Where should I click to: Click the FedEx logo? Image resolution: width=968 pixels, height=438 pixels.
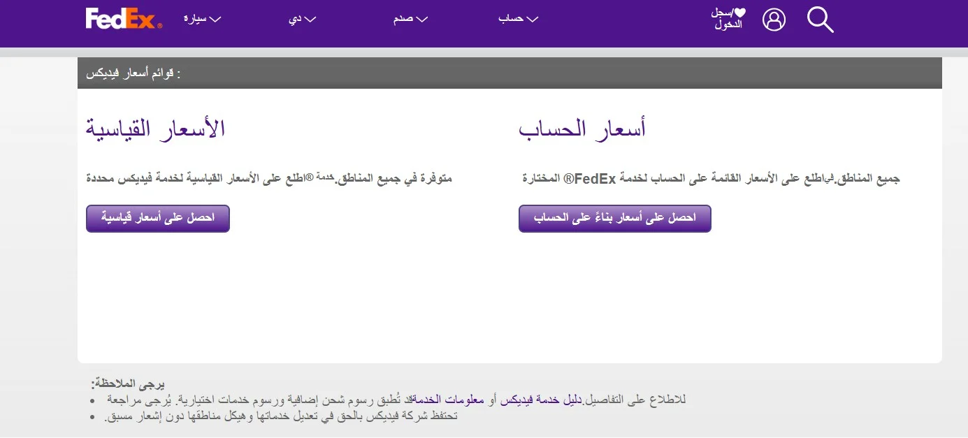click(124, 19)
